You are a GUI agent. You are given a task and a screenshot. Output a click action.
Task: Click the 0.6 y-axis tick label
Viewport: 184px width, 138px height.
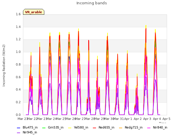coord(18,77)
